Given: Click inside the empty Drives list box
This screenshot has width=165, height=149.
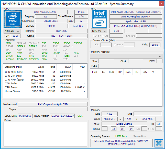Looking at the screenshot, I should pyautogui.click(x=45, y=134).
